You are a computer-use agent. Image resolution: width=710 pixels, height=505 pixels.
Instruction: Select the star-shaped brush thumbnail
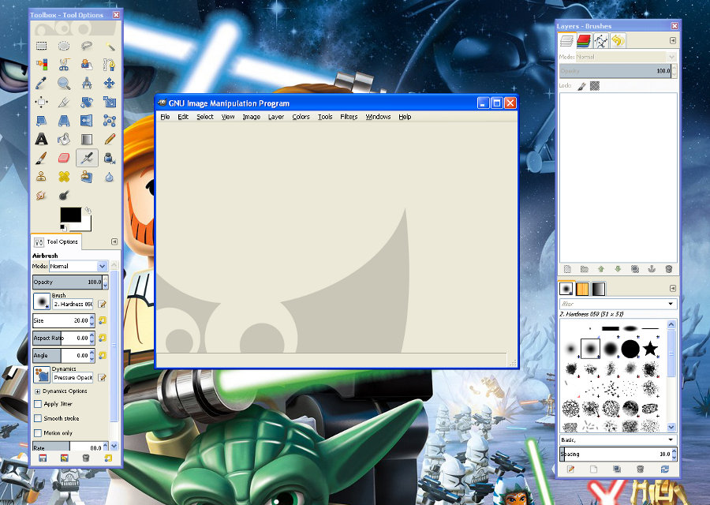click(x=650, y=348)
